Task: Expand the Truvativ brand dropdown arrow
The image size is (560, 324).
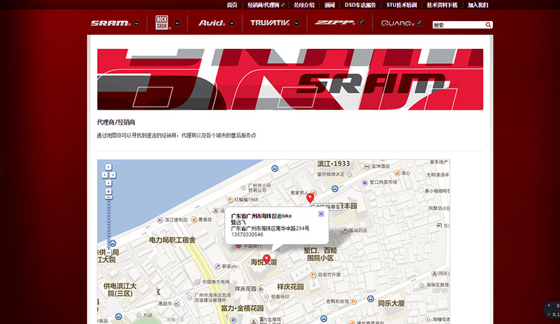Action: [x=297, y=23]
